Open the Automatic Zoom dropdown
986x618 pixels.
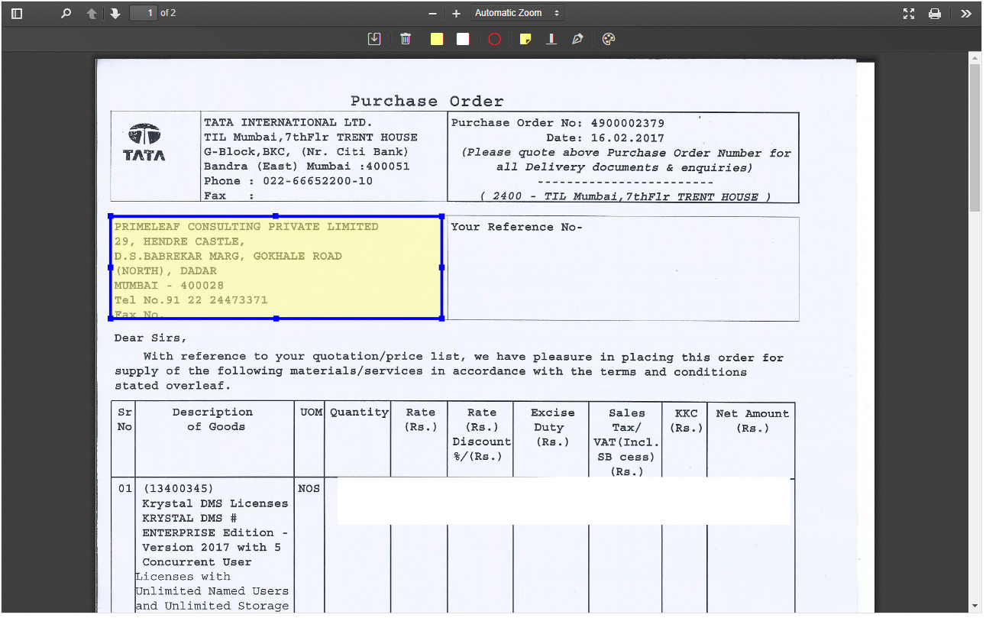pos(516,13)
